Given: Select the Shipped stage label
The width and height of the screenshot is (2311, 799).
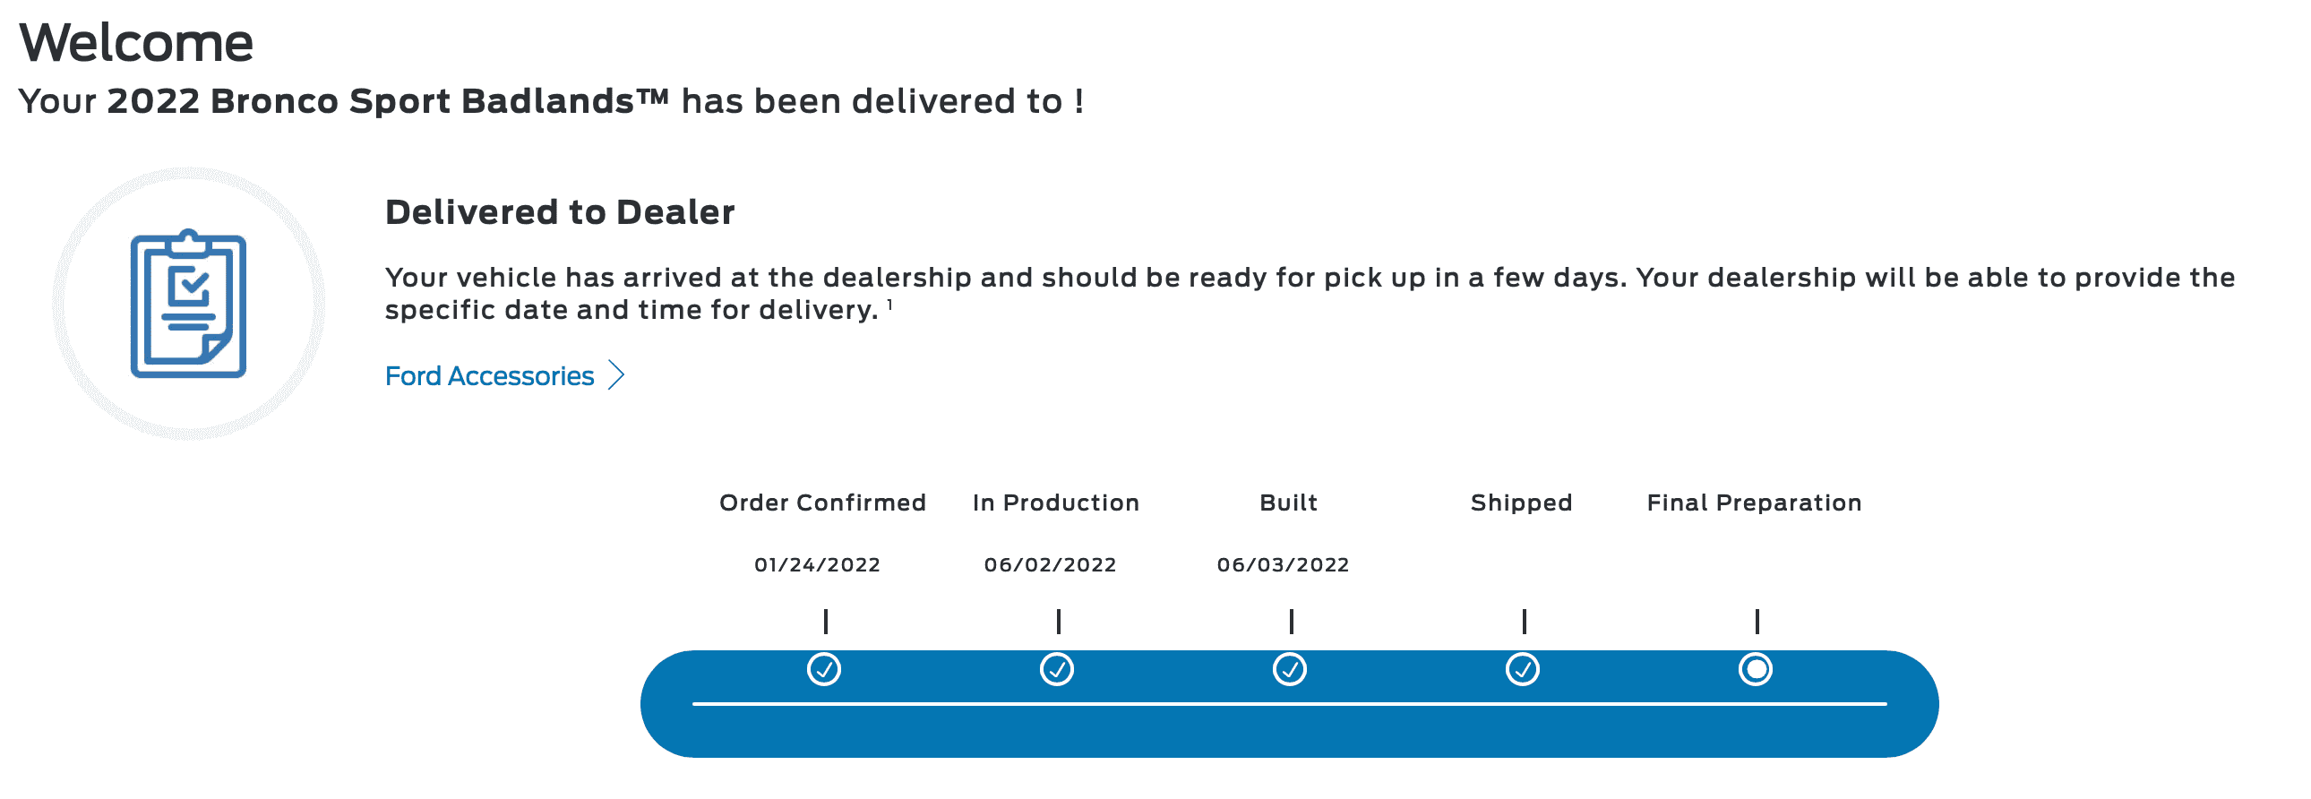Looking at the screenshot, I should [x=1522, y=503].
